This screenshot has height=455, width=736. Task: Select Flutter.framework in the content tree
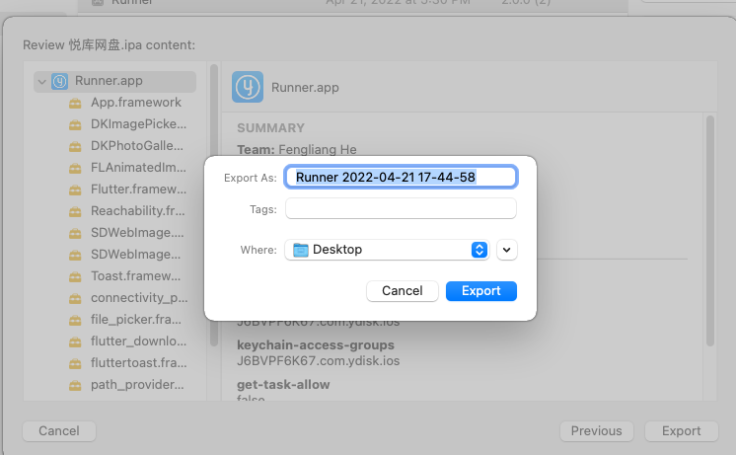click(137, 190)
